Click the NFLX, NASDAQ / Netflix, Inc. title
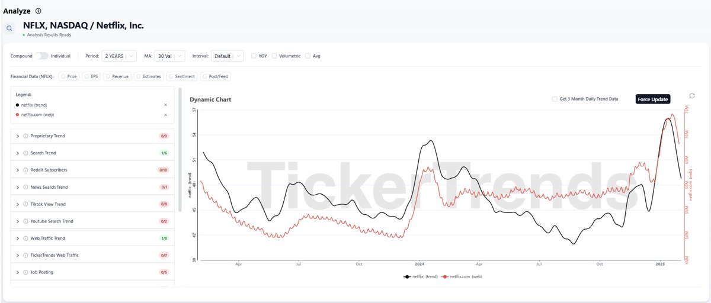711x303 pixels. pos(83,25)
